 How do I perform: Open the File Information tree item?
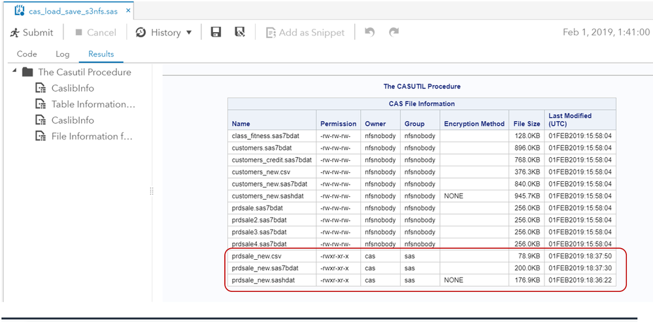(92, 136)
